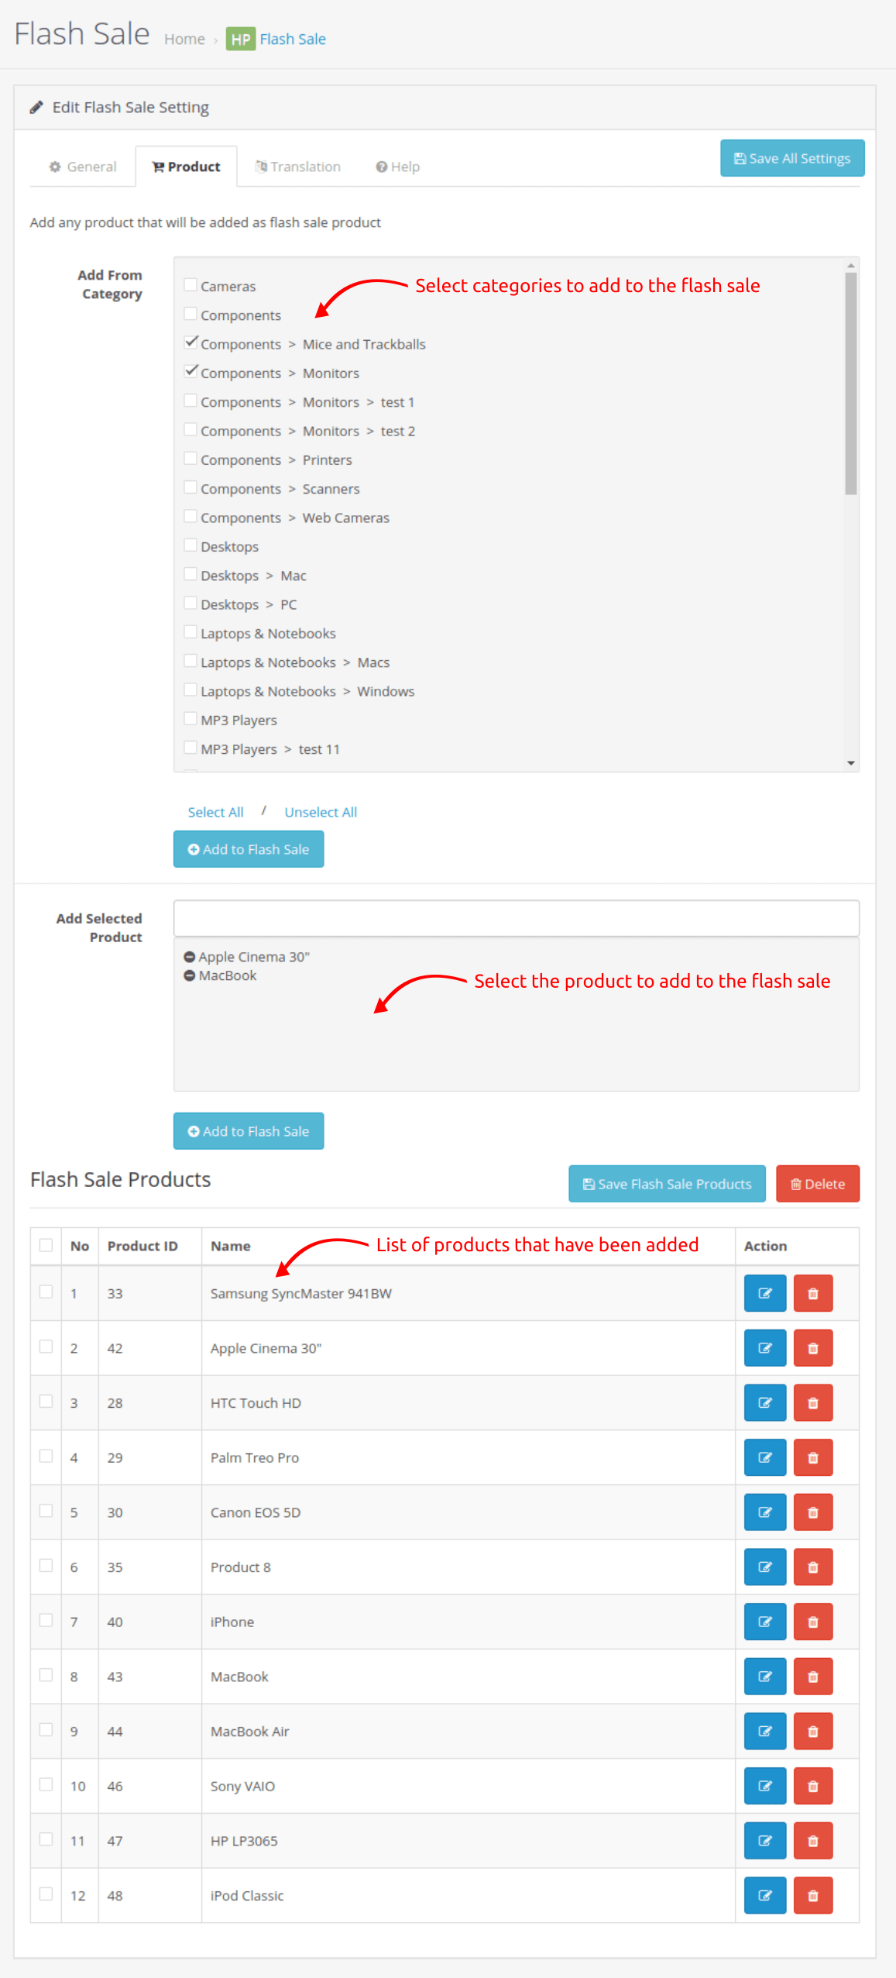Click the HP logo icon in breadcrumb
Screen dimensions: 896x1978
point(240,39)
